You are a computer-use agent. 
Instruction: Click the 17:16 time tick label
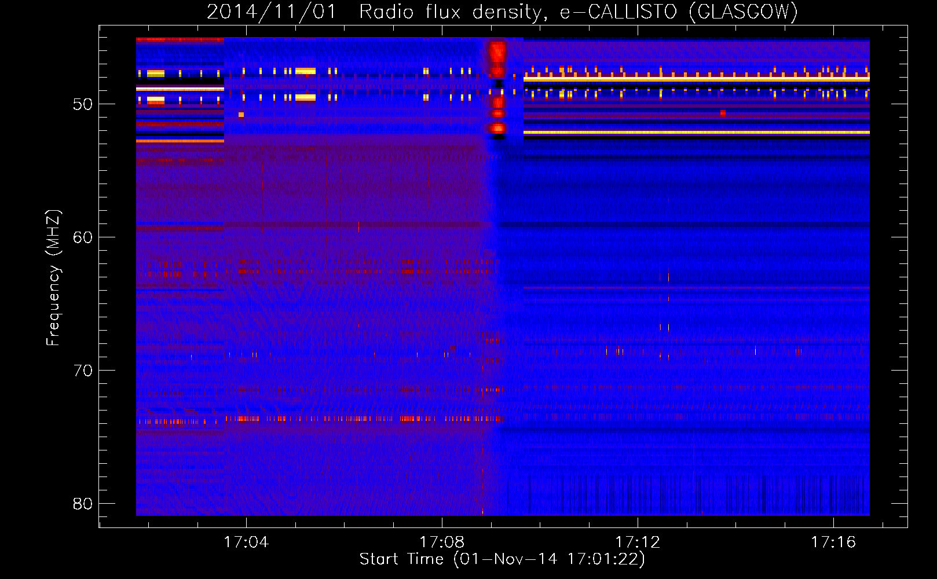pos(833,543)
